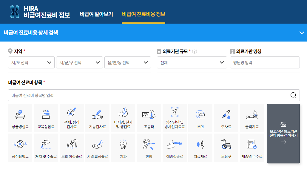Image resolution: width=307 pixels, height=170 pixels.
Task: Open the 시/군/구 선택 dropdown
Action: [79, 62]
